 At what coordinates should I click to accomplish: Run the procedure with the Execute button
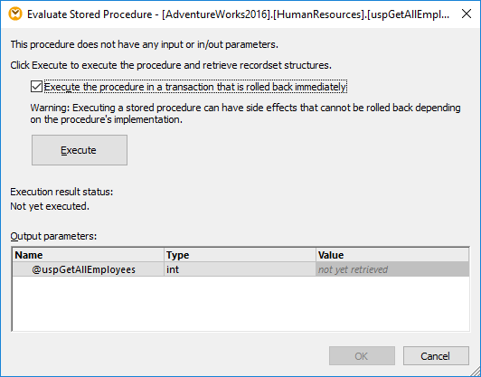80,150
